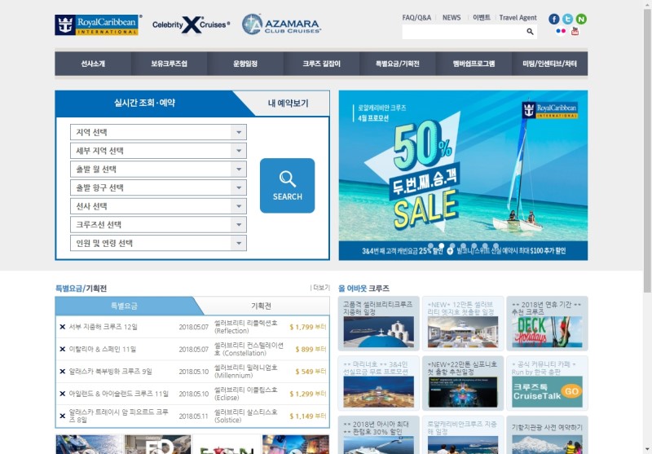Open the 크루즈선 선택 dropdown

point(158,224)
